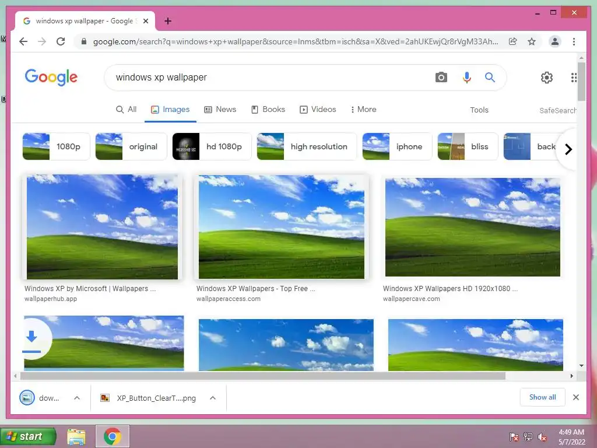Open a new tab with plus button

[x=168, y=21]
